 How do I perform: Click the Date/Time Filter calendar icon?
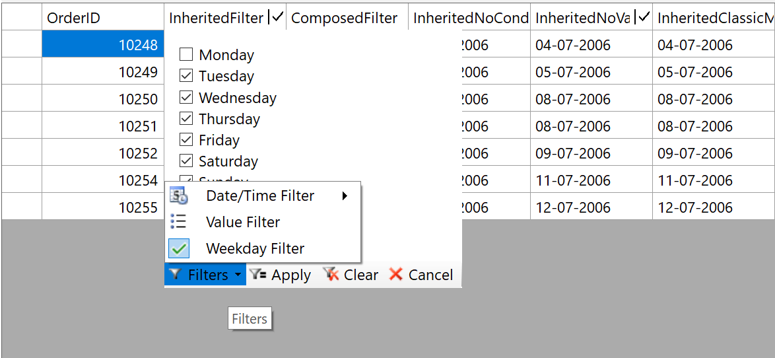pyautogui.click(x=178, y=196)
